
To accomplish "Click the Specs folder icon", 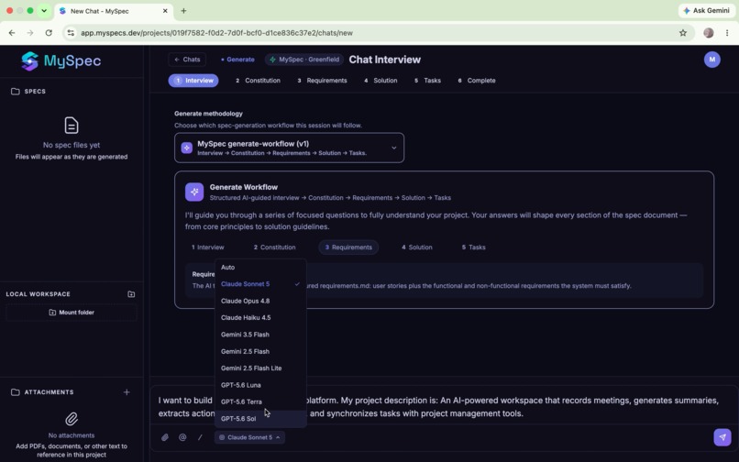I will tap(15, 92).
